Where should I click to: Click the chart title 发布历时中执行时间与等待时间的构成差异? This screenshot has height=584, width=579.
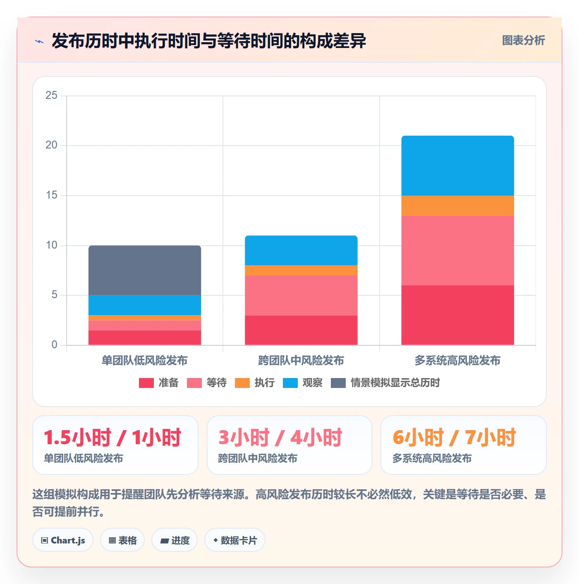click(x=209, y=41)
